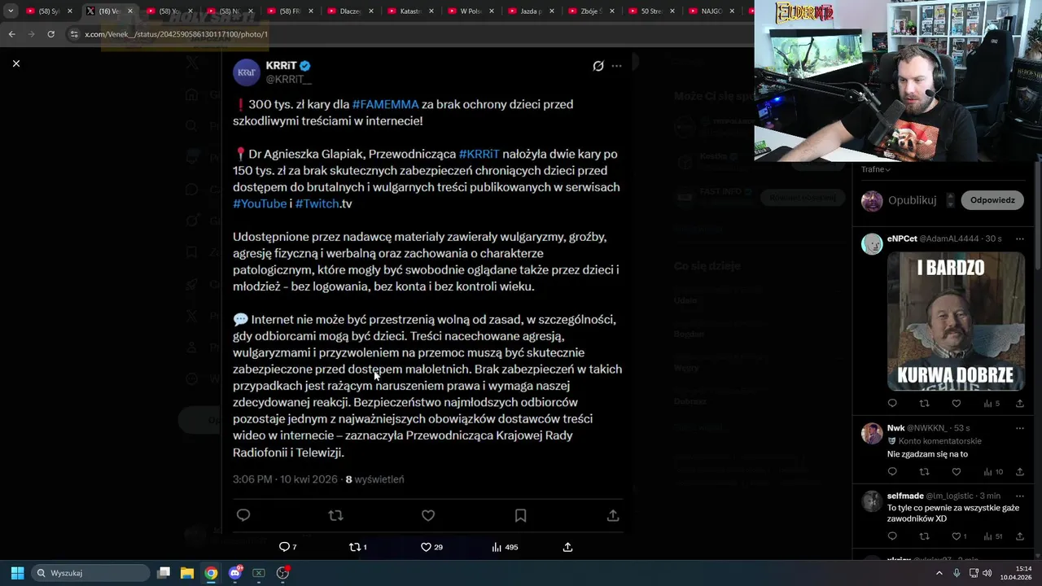Switch to the 'Katastr' YouTube tab
Image resolution: width=1042 pixels, height=586 pixels.
410,11
